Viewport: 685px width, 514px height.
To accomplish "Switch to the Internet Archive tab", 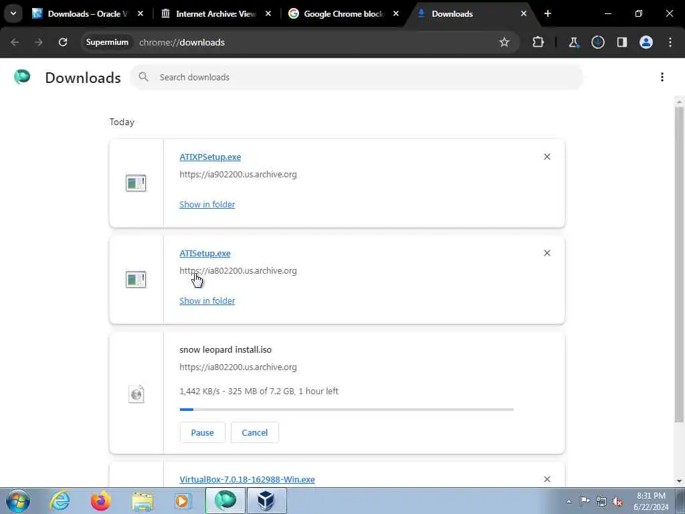I will 216,13.
